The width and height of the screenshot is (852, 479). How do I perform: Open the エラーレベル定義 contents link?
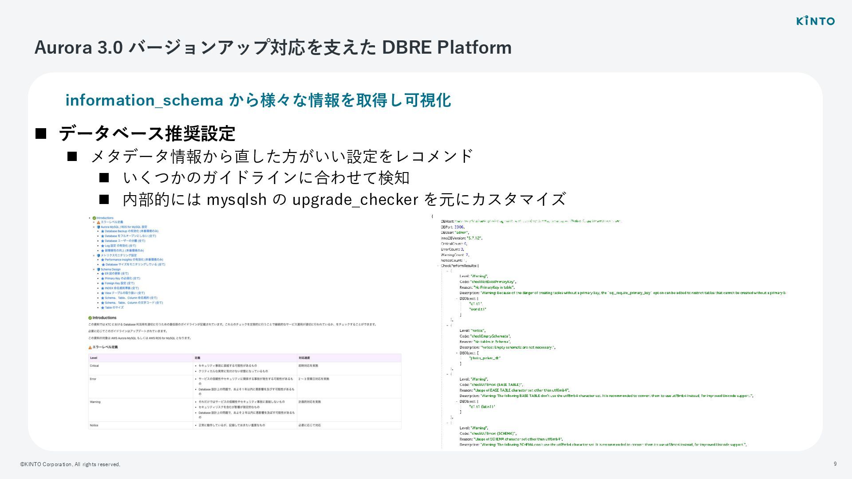click(x=111, y=222)
